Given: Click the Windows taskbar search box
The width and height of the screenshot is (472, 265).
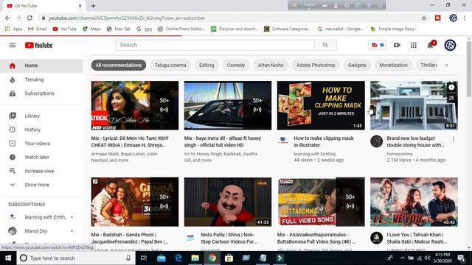Looking at the screenshot, I should click(76, 258).
